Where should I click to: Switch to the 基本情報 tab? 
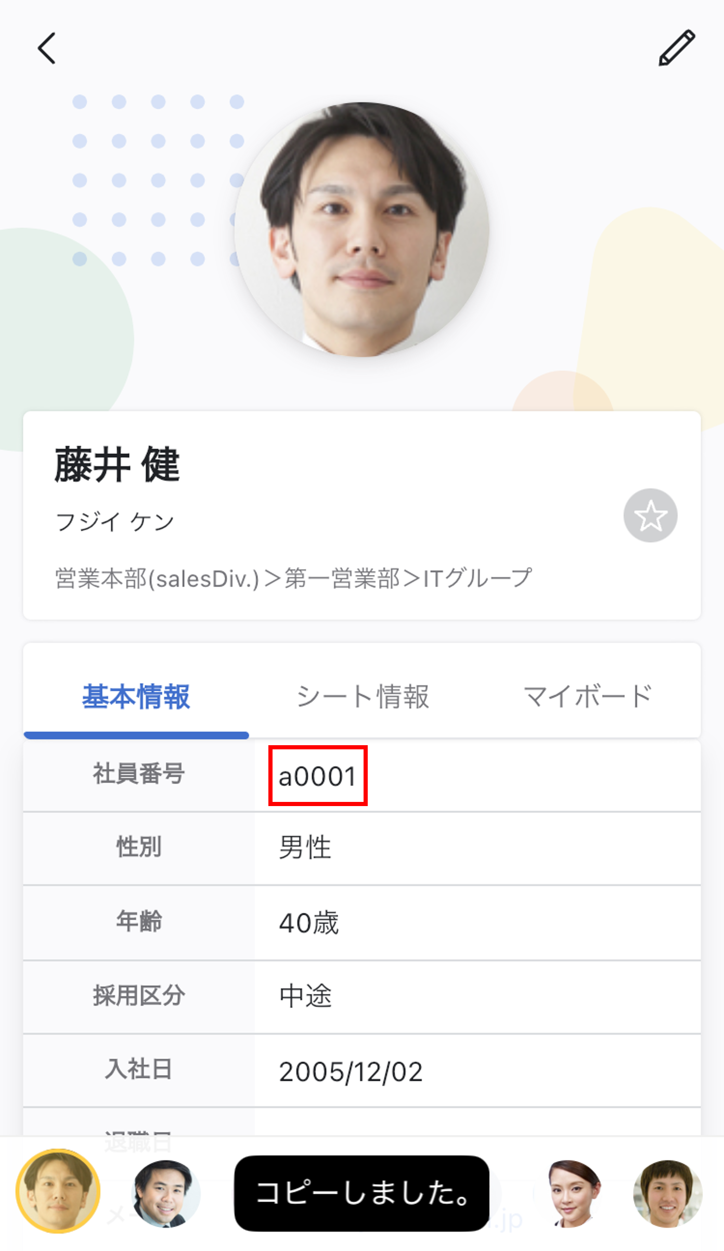pos(136,697)
